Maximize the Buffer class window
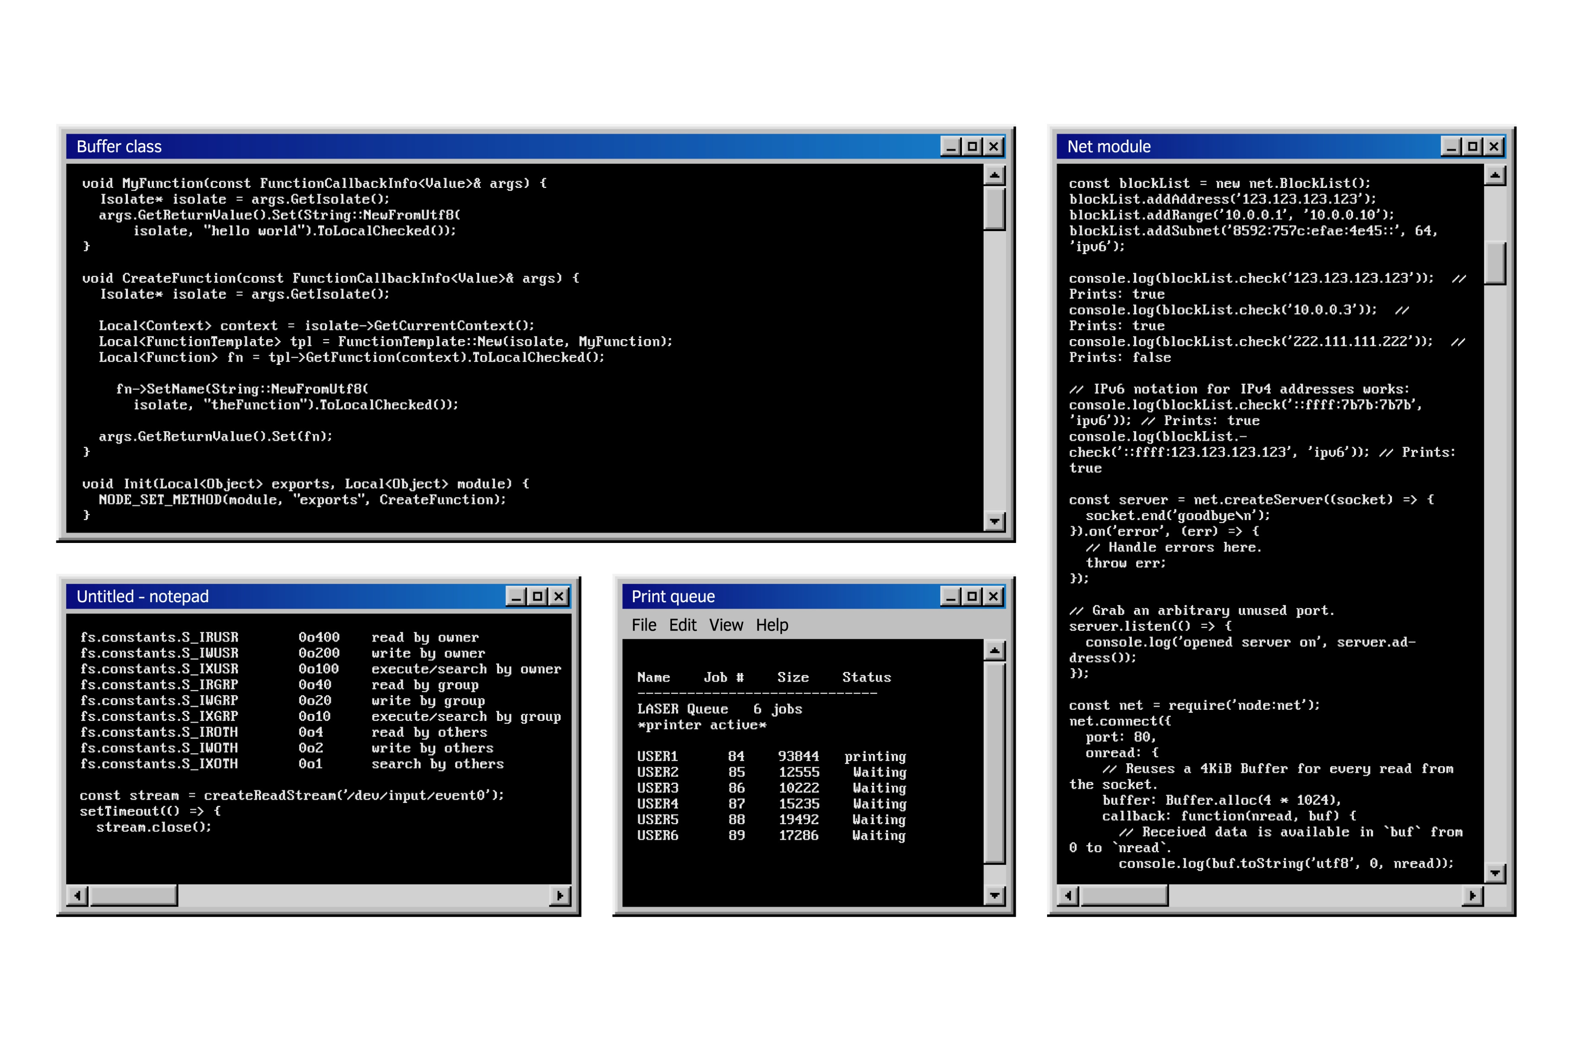Image resolution: width=1573 pixels, height=1041 pixels. tap(972, 146)
